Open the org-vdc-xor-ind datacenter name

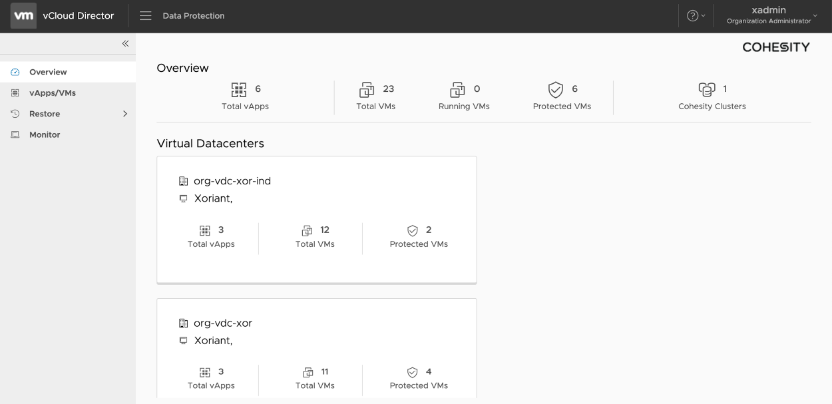[x=232, y=181]
